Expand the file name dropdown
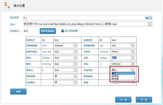163x105 pixels. pyautogui.click(x=150, y=24)
